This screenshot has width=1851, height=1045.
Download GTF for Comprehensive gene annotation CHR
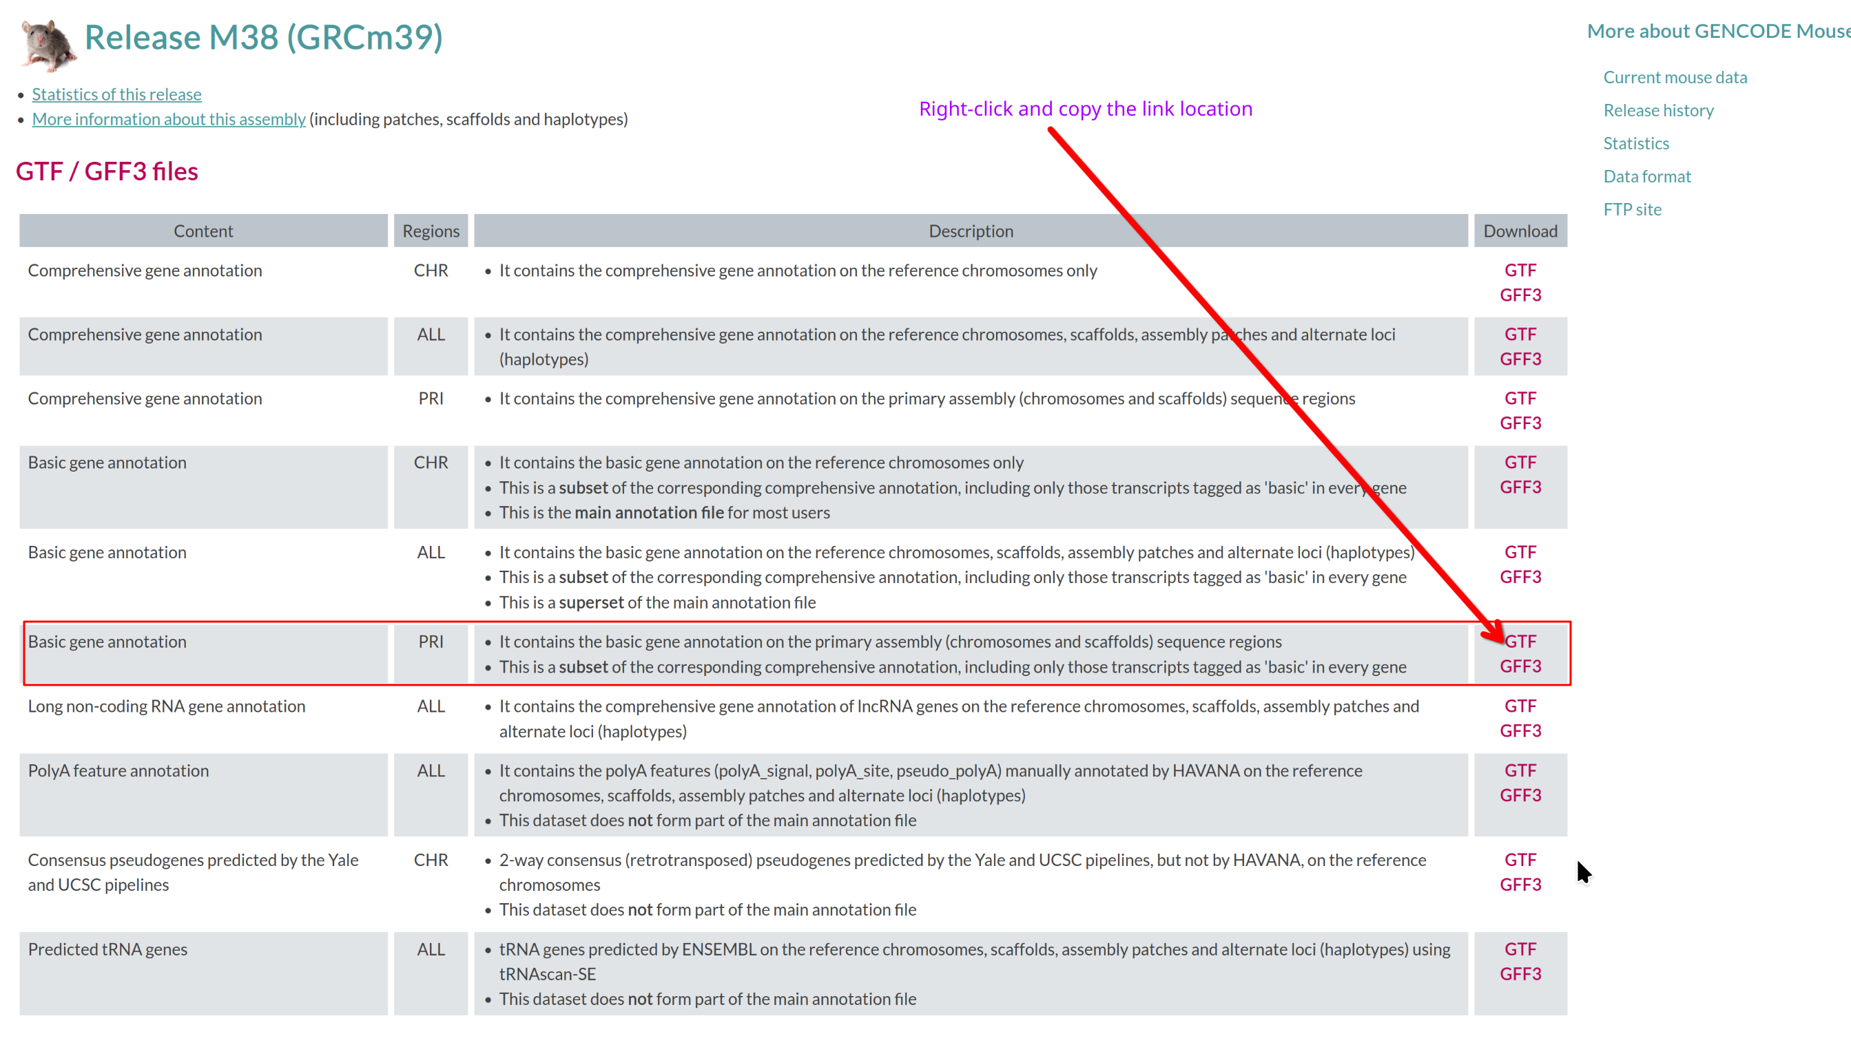coord(1520,270)
